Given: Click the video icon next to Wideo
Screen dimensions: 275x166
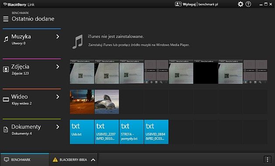Looking at the screenshot, I should [x=6, y=99].
